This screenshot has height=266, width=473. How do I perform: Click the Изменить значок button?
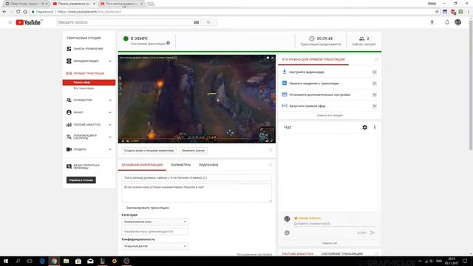pyautogui.click(x=194, y=151)
